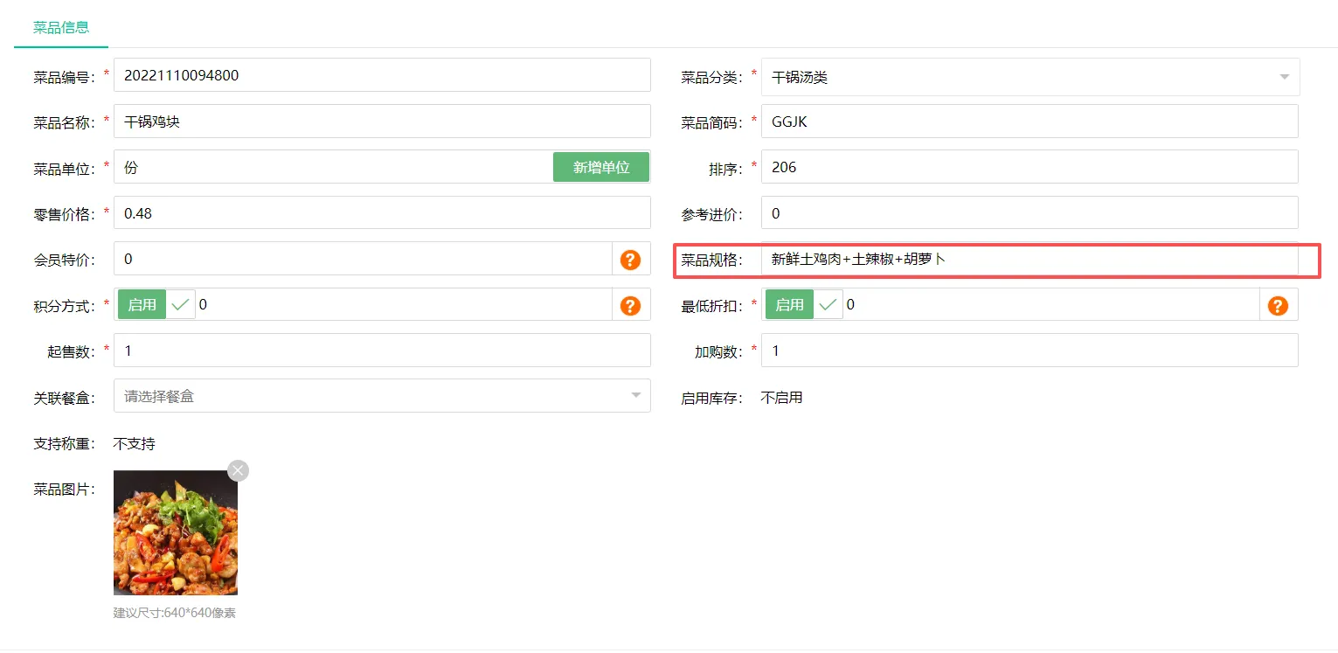1338x653 pixels.
Task: Switch to the 菜品信息 tab
Action: (x=61, y=27)
